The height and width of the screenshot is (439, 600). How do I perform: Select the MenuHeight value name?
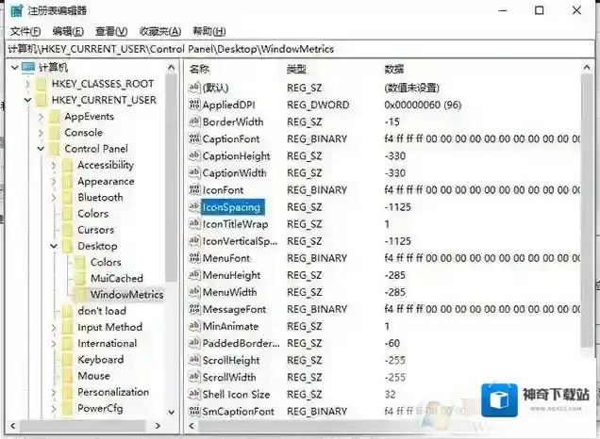(x=231, y=275)
